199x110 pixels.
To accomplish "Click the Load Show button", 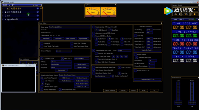I will 58,39.
